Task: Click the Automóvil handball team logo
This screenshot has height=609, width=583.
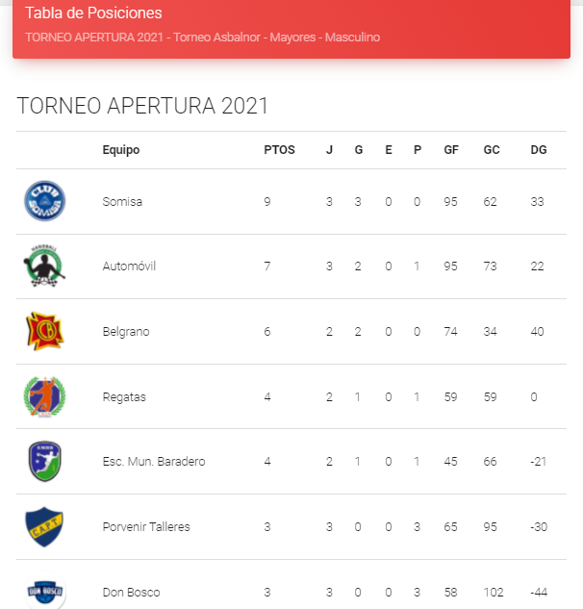Action: tap(44, 266)
